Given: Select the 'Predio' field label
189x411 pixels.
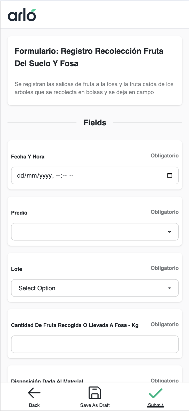Looking at the screenshot, I should (19, 213).
